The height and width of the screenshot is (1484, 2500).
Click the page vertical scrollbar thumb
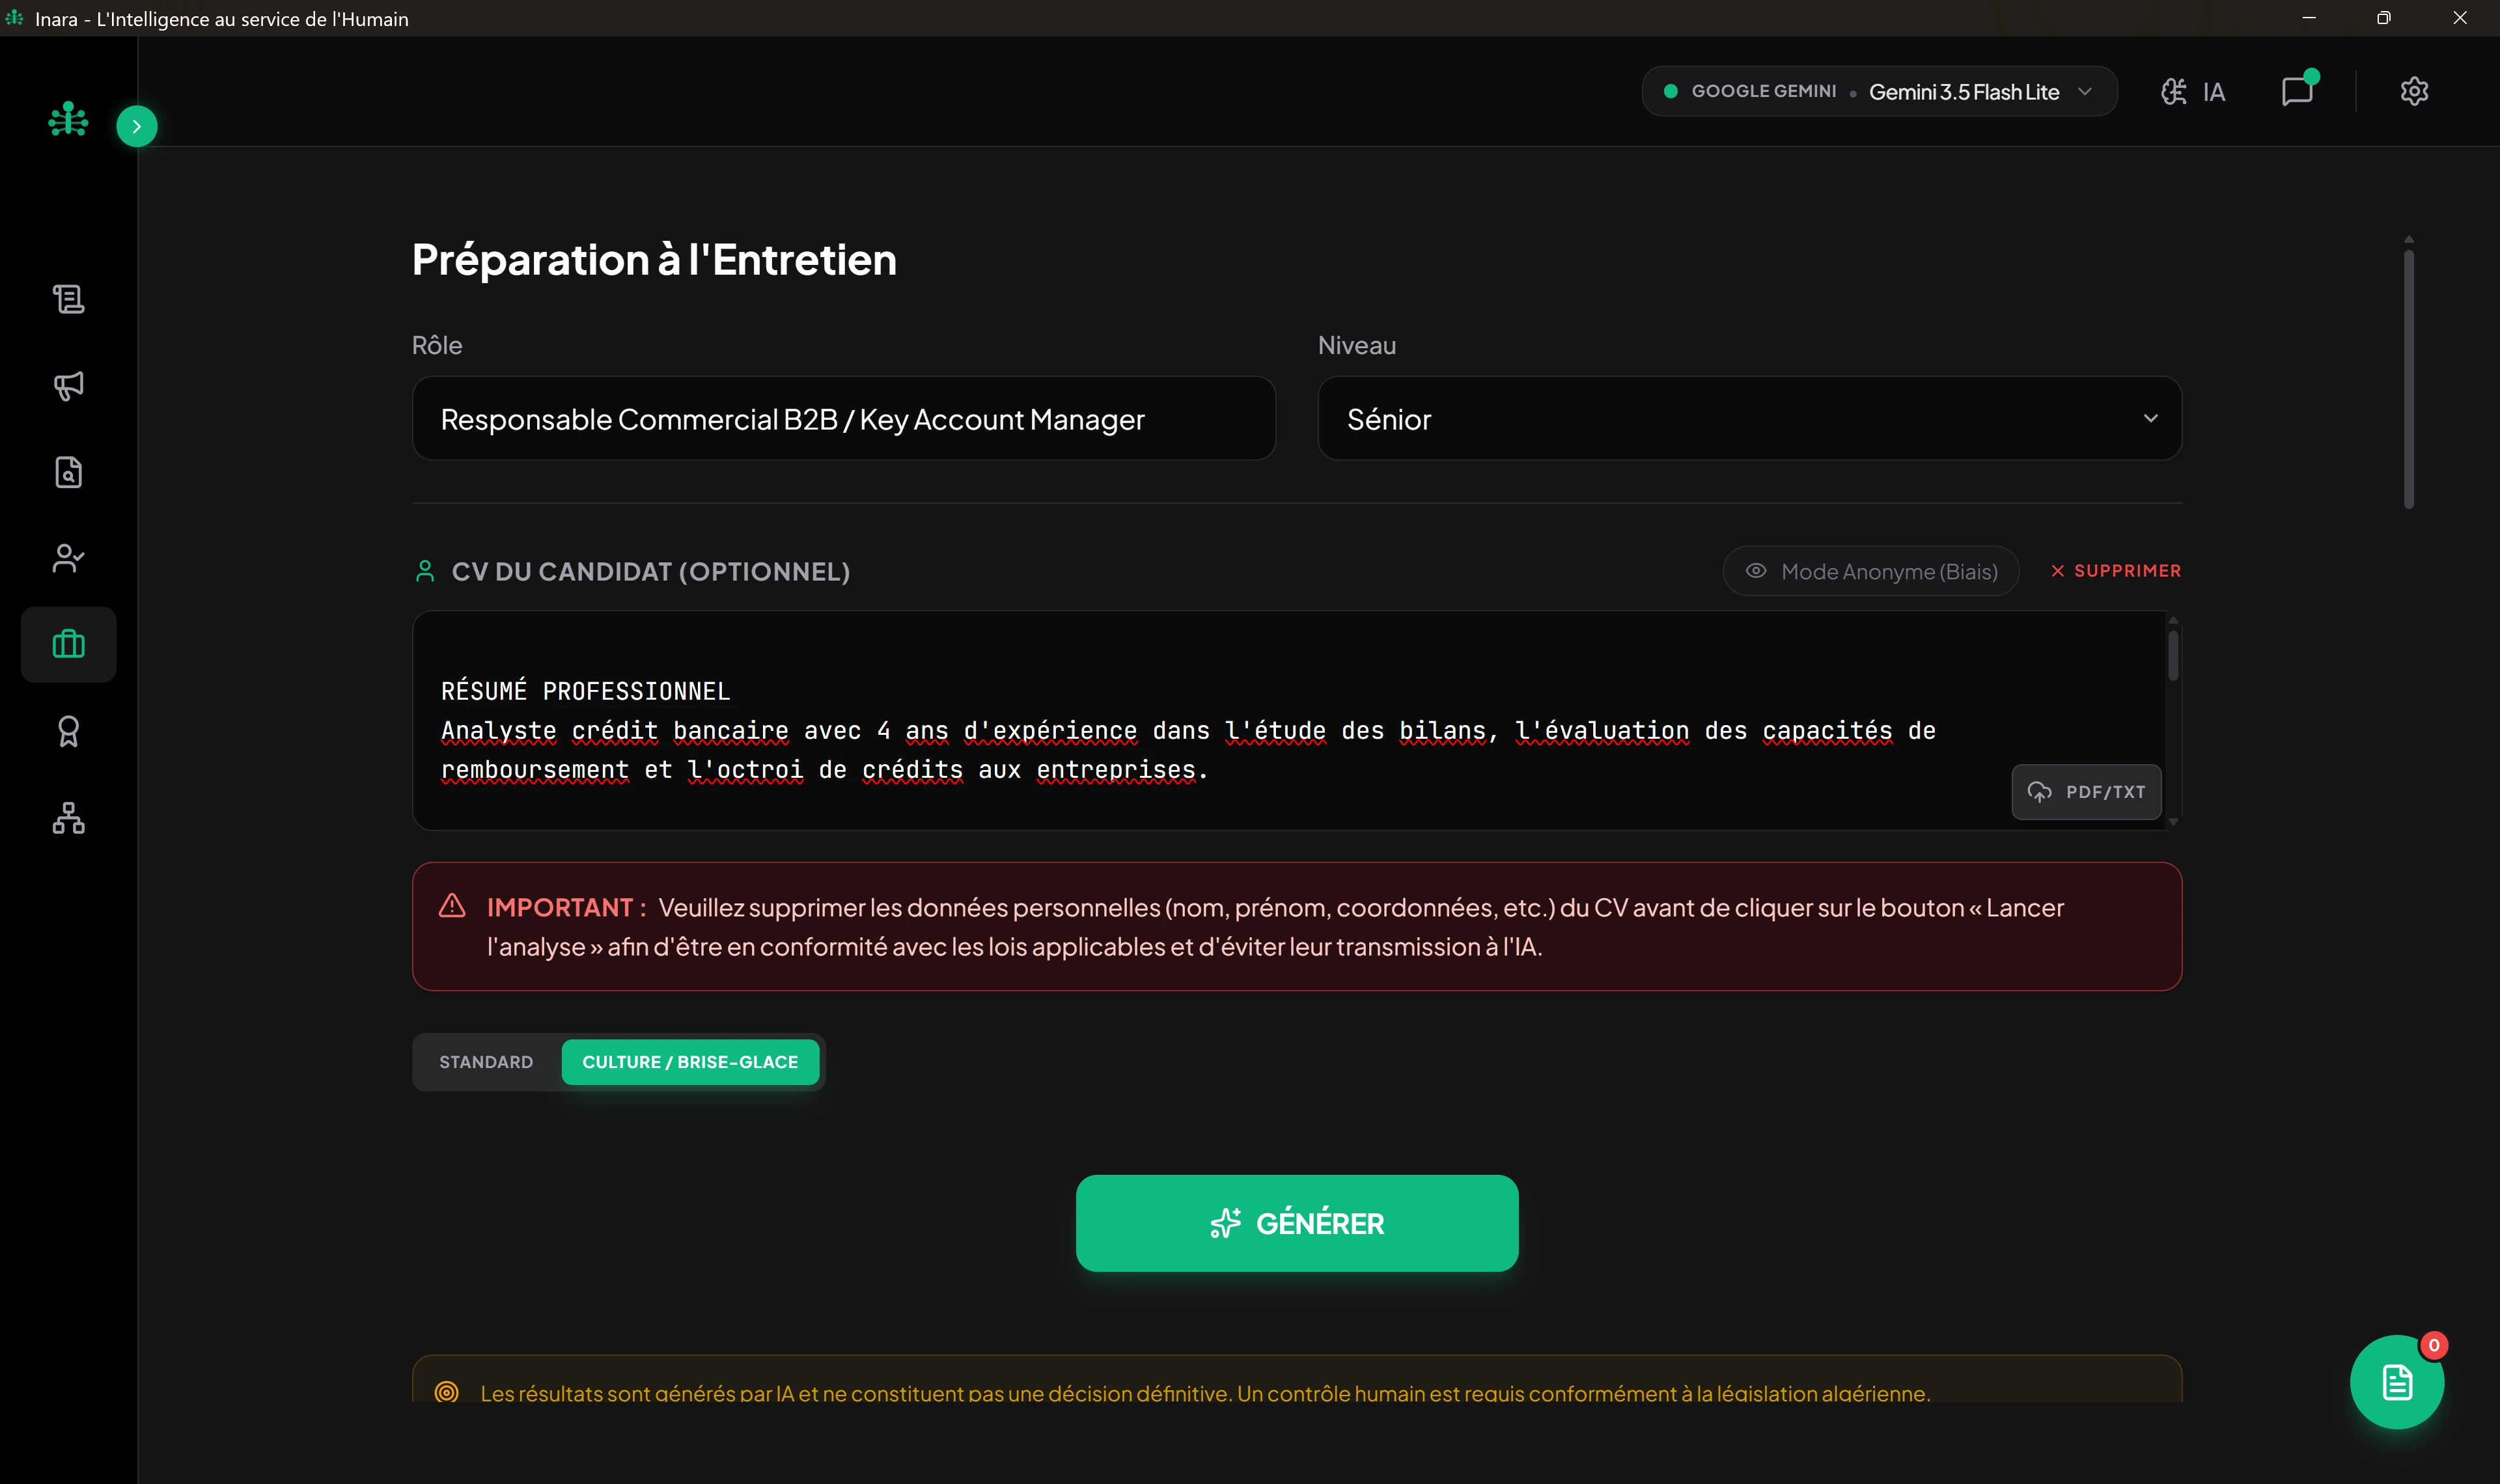click(x=2409, y=379)
